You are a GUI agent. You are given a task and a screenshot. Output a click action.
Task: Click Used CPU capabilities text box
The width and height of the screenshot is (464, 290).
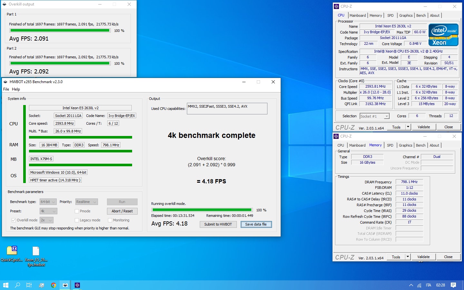227,109
